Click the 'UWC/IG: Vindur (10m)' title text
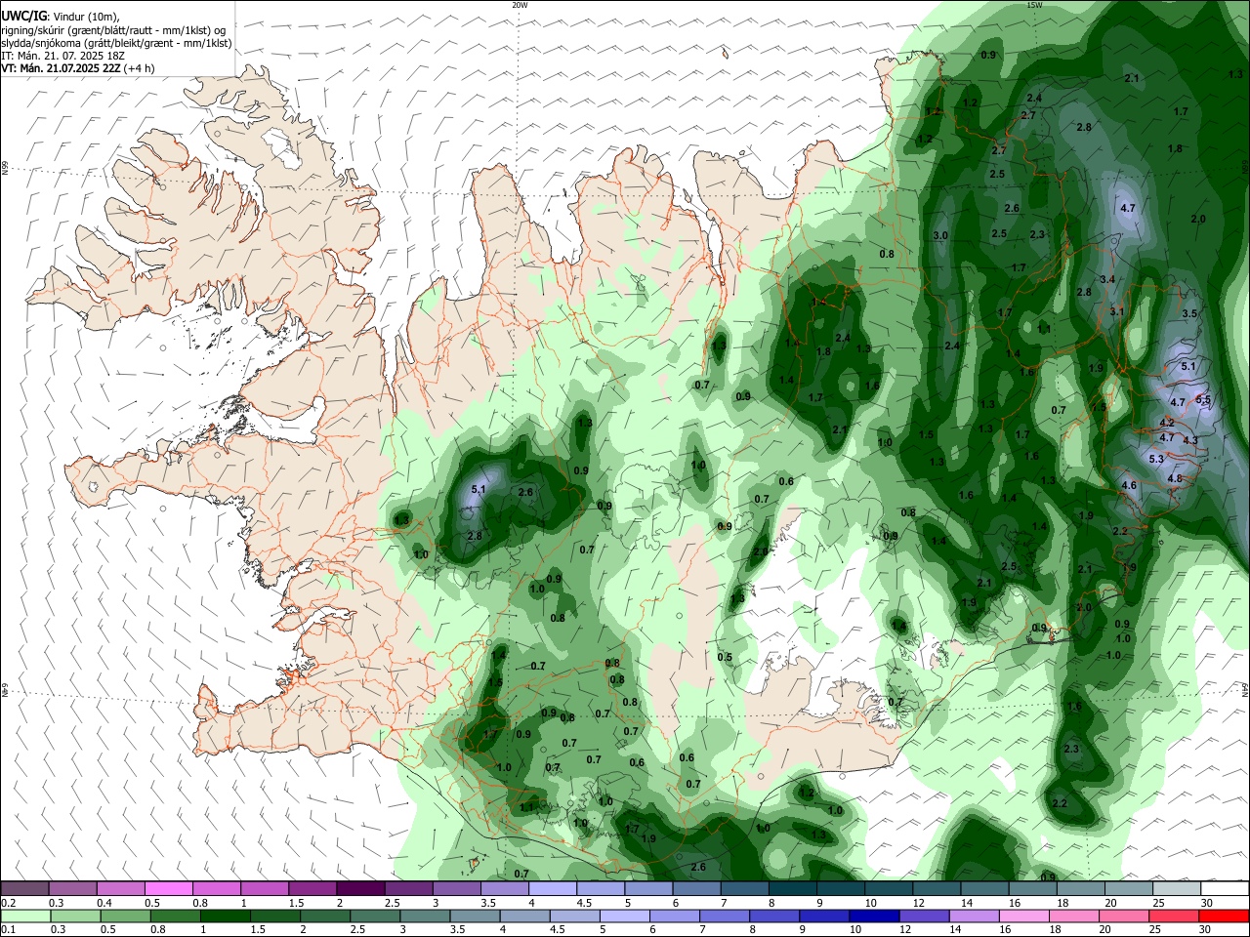This screenshot has height=937, width=1250. point(61,17)
